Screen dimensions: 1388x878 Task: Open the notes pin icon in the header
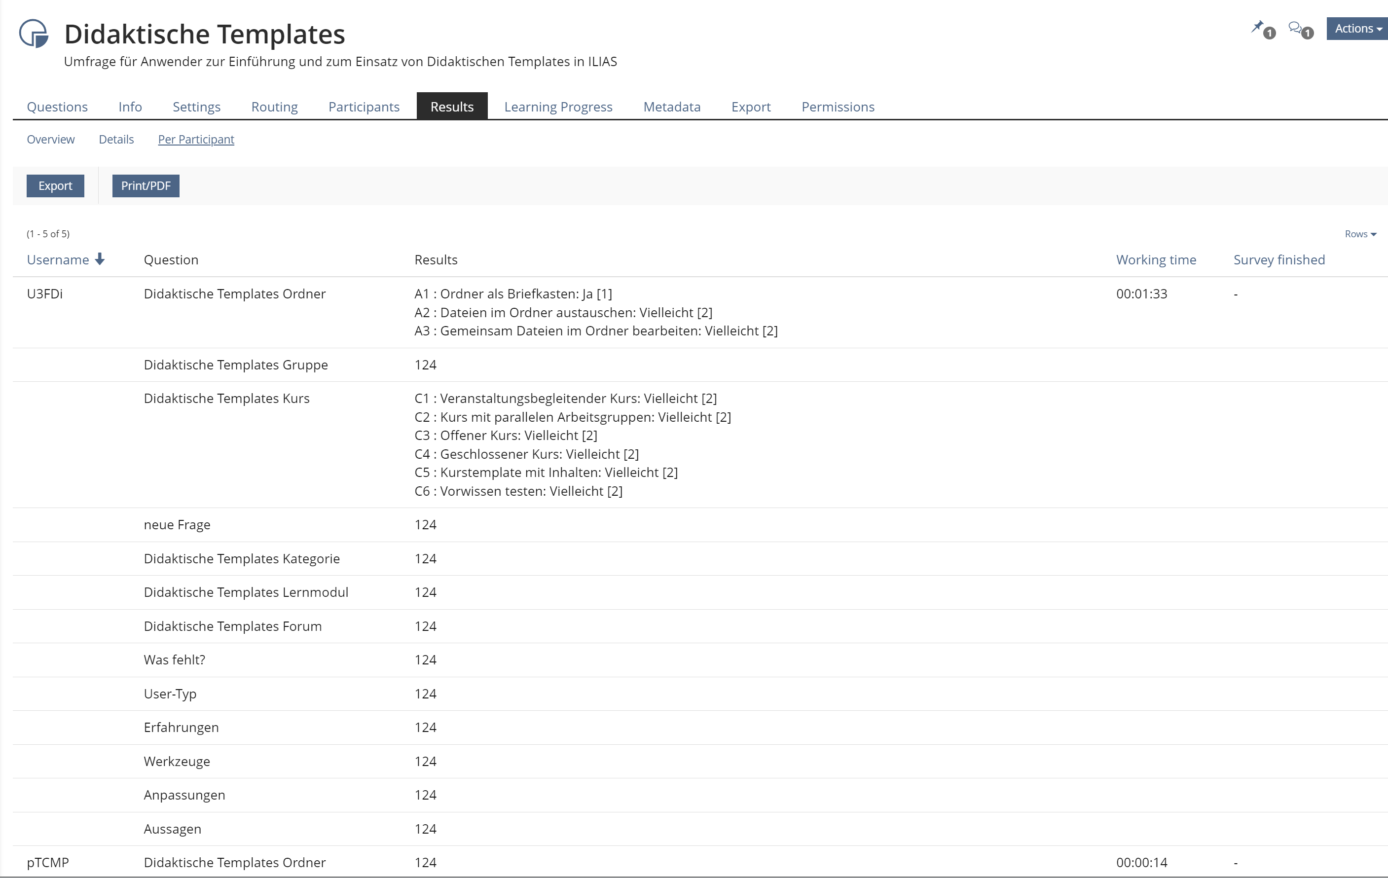tap(1257, 27)
